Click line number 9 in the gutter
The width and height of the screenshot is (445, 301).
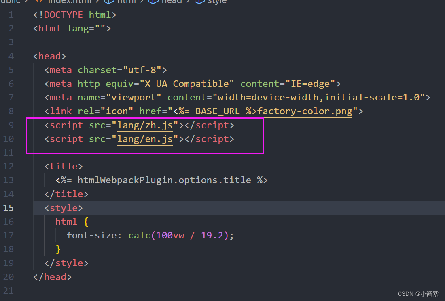(x=11, y=125)
